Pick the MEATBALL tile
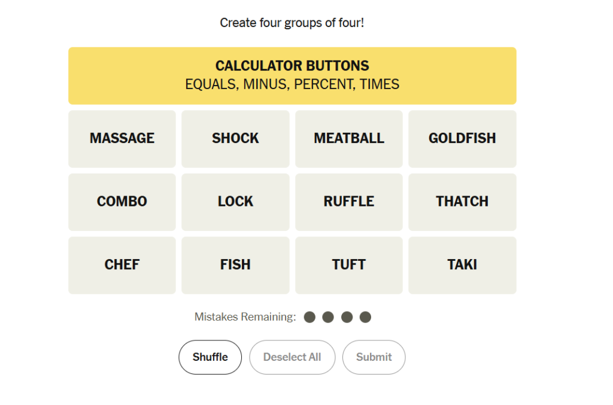 (x=349, y=139)
